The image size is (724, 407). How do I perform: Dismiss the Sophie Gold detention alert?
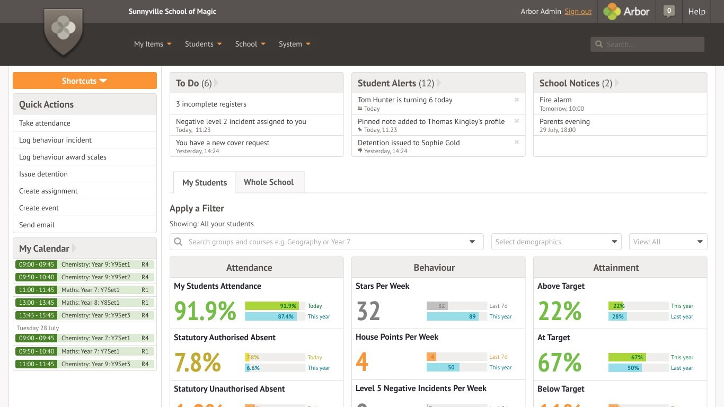coord(517,143)
